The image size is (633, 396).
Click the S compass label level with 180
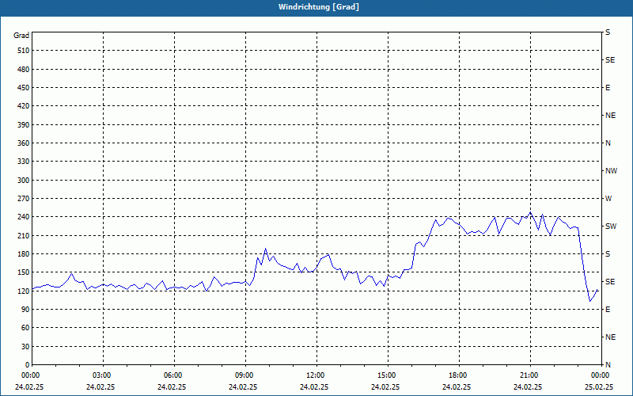[x=608, y=254]
